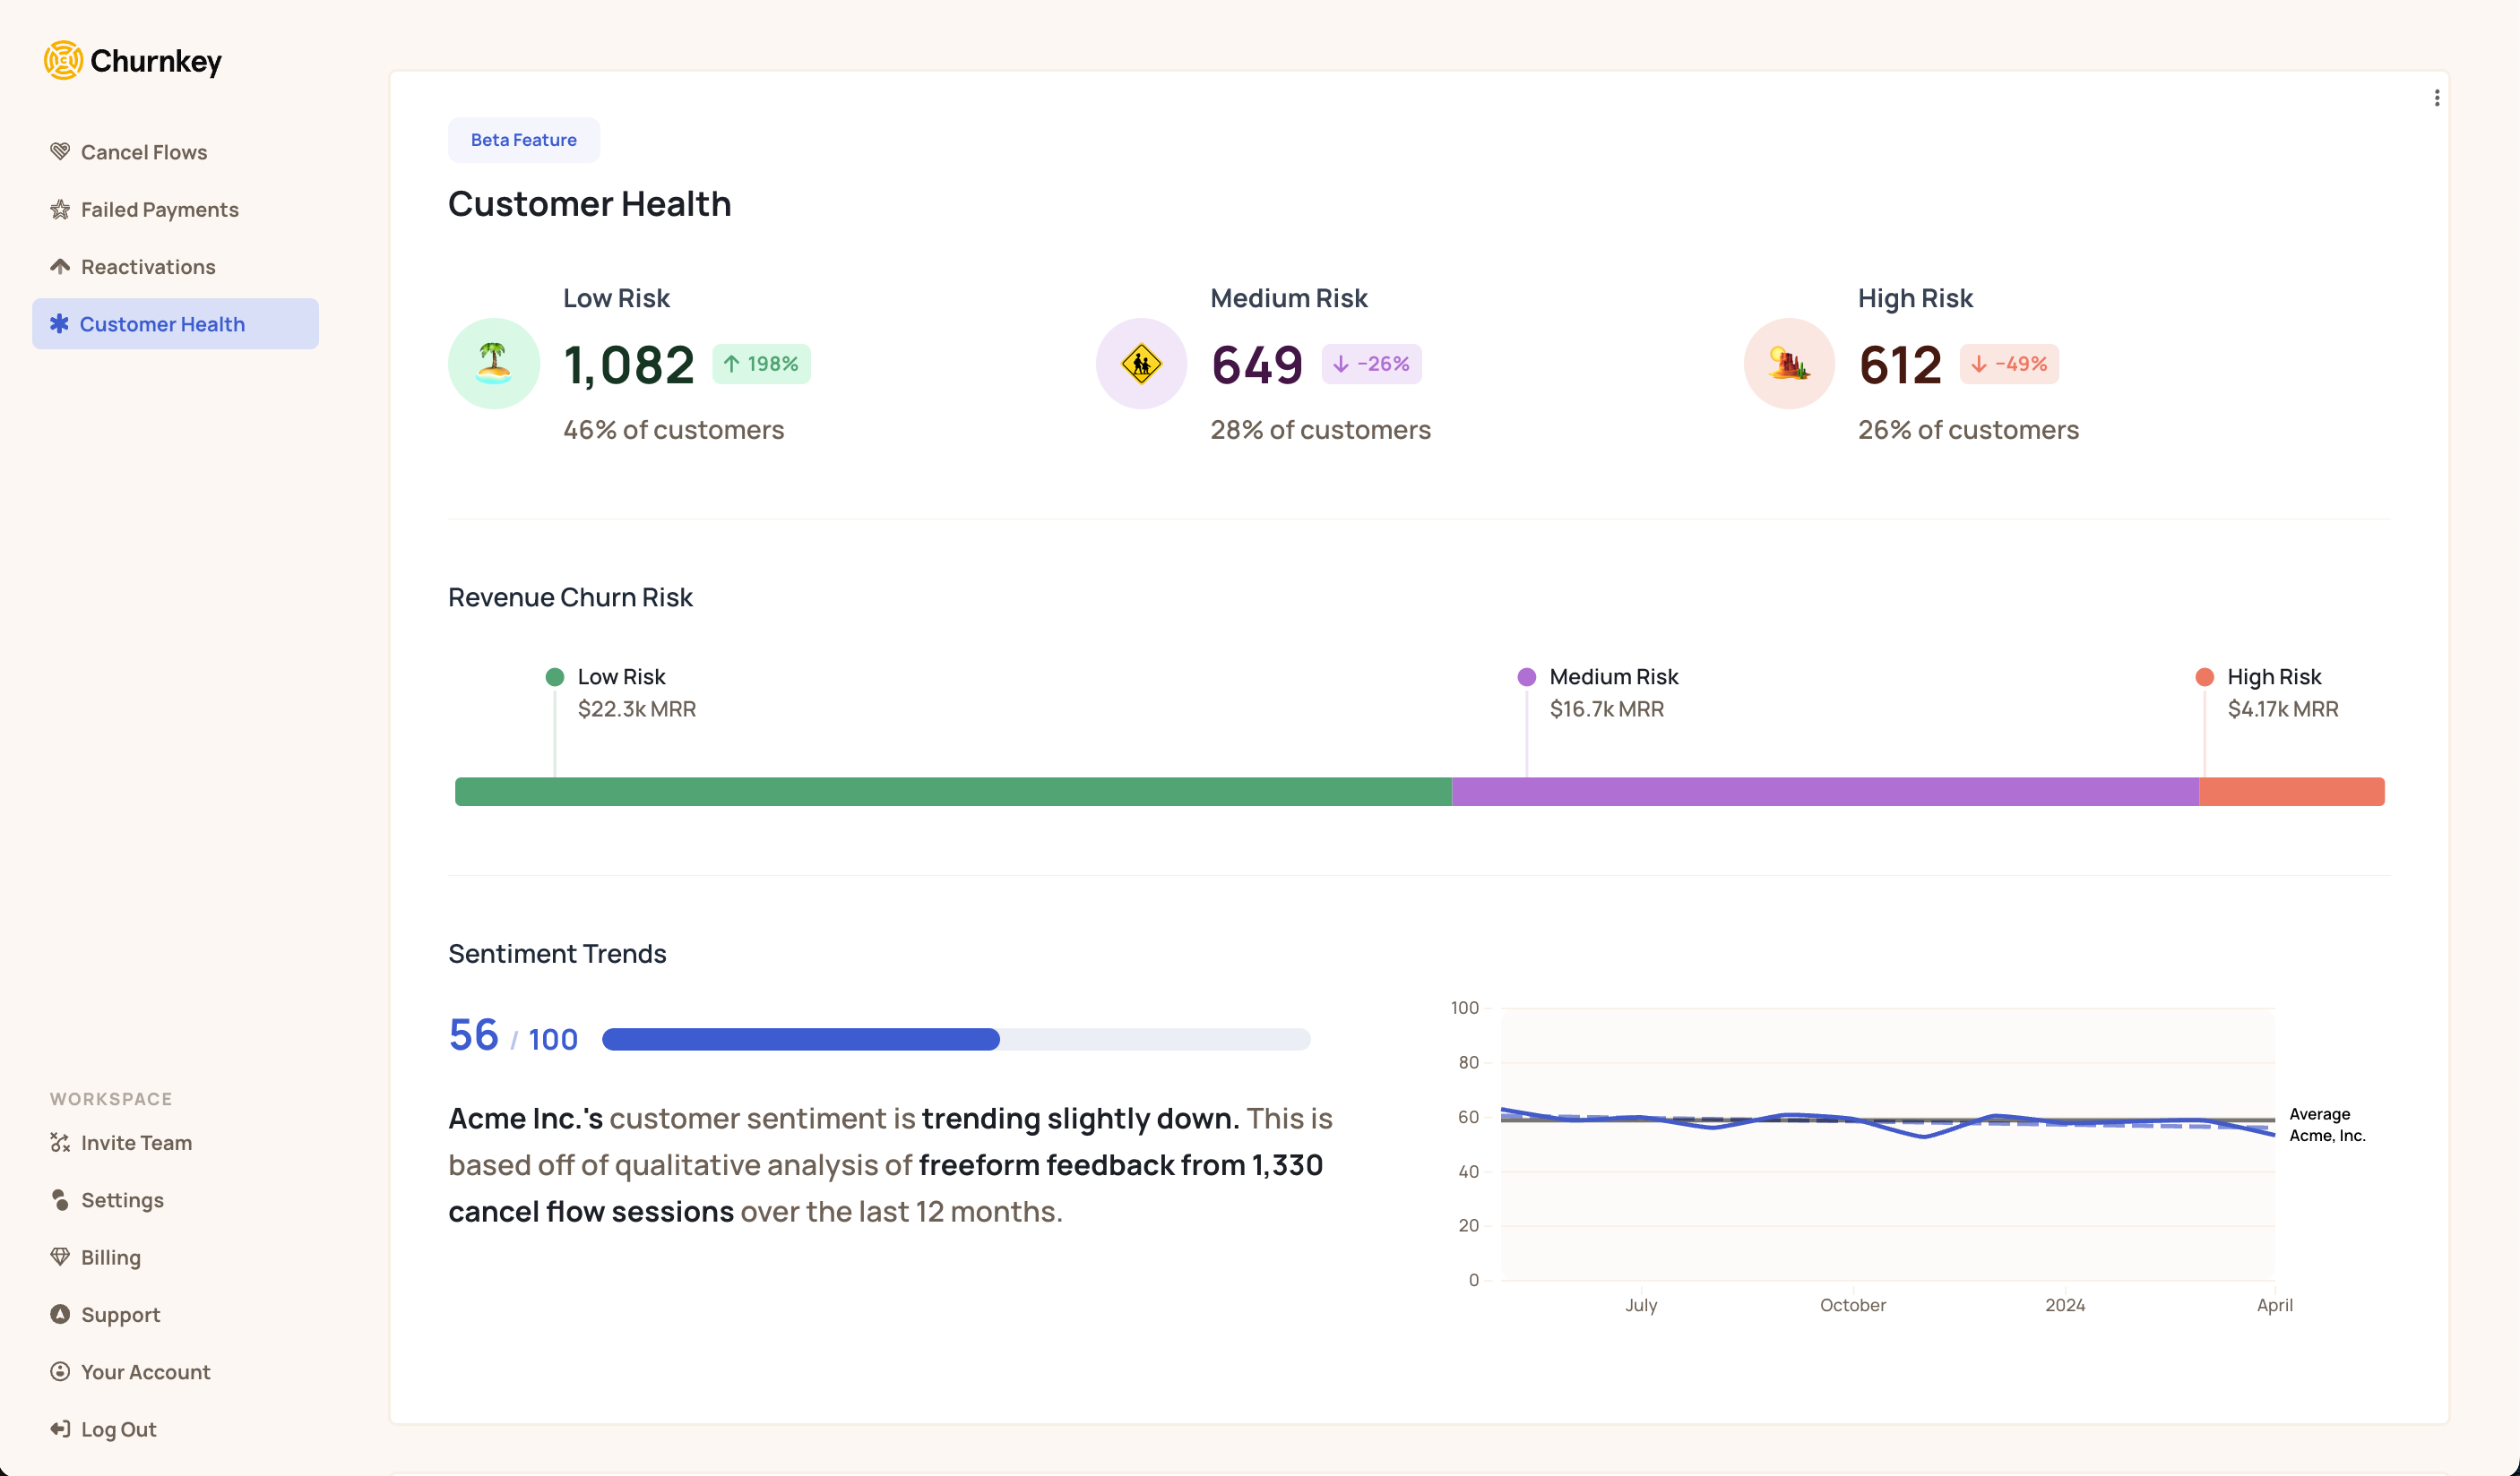Click the Support link in sidebar

119,1315
